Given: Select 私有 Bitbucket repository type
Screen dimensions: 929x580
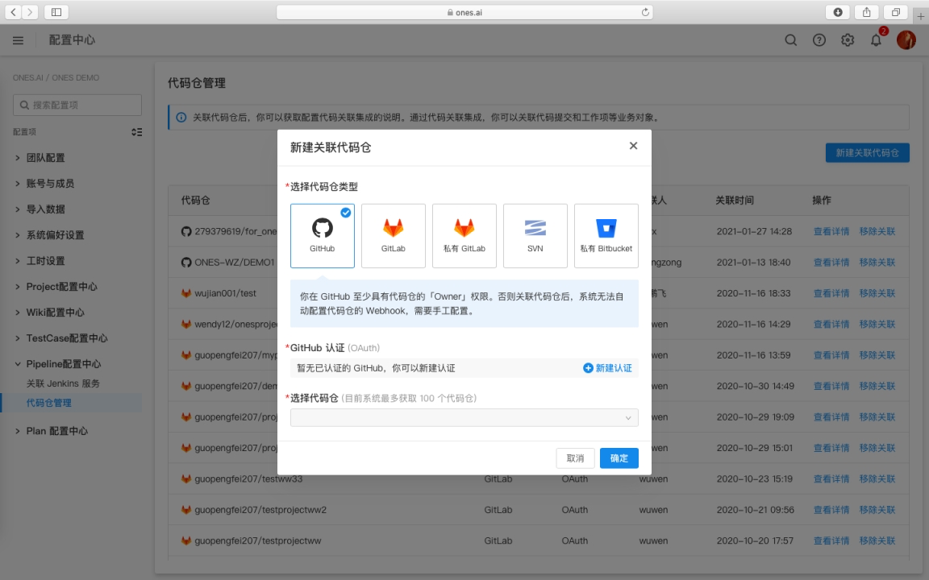Looking at the screenshot, I should tap(606, 235).
